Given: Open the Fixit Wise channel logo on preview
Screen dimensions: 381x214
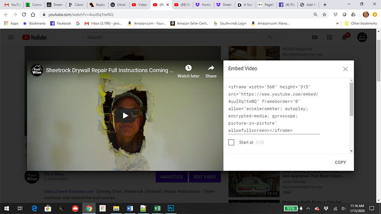Looking at the screenshot, I should click(37, 70).
